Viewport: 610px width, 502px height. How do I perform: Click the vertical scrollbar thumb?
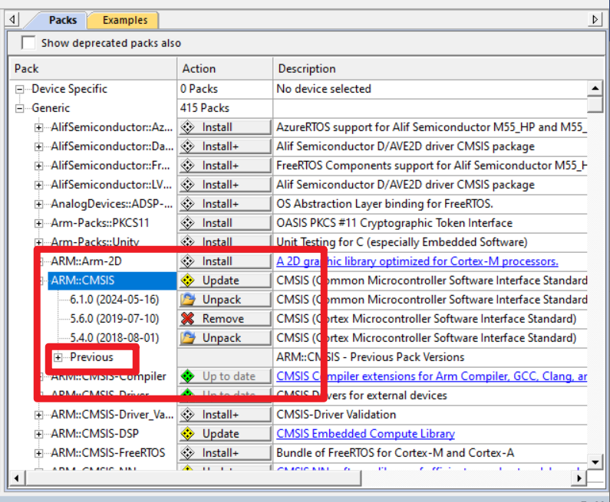click(595, 104)
